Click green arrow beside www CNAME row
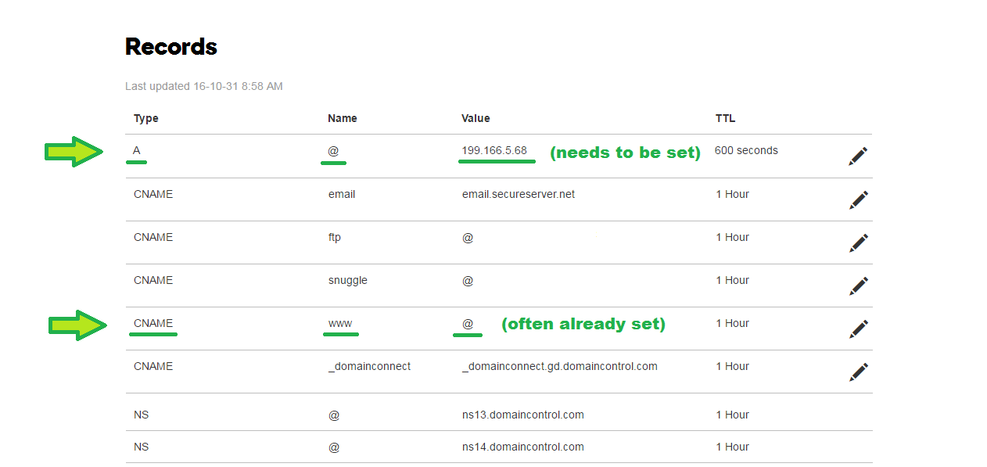The width and height of the screenshot is (987, 467). (x=77, y=325)
